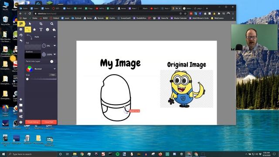
Task: Open File Explorer from the taskbar
Action: pyautogui.click(x=75, y=154)
